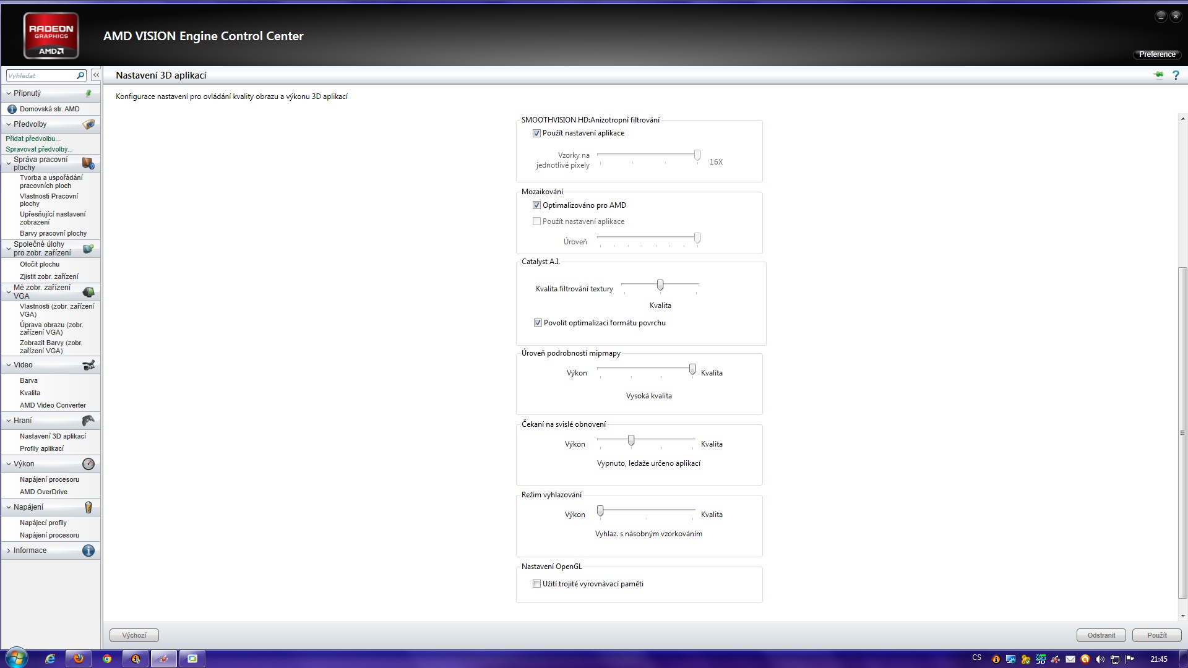
Task: Open Nastavení 3D aplikací in sidebar
Action: 53,436
